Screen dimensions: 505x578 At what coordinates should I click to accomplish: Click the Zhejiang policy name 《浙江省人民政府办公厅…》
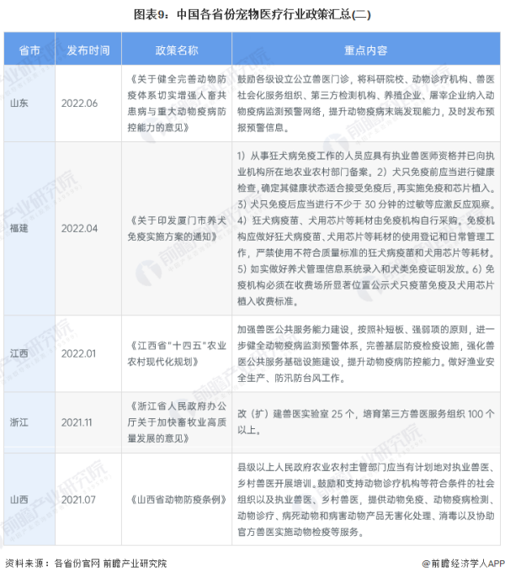[177, 422]
